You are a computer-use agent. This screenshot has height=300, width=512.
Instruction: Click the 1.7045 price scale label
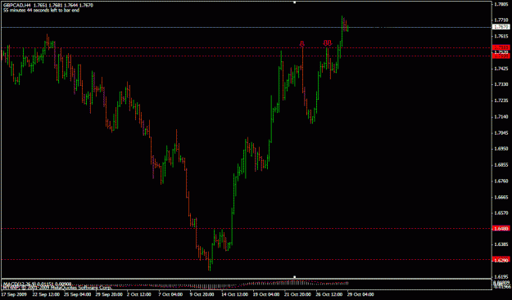[x=502, y=133]
